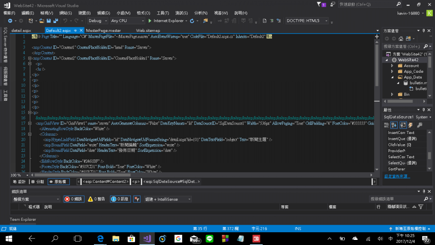
Task: Open the error list scope dropdown
Action: pos(36,199)
